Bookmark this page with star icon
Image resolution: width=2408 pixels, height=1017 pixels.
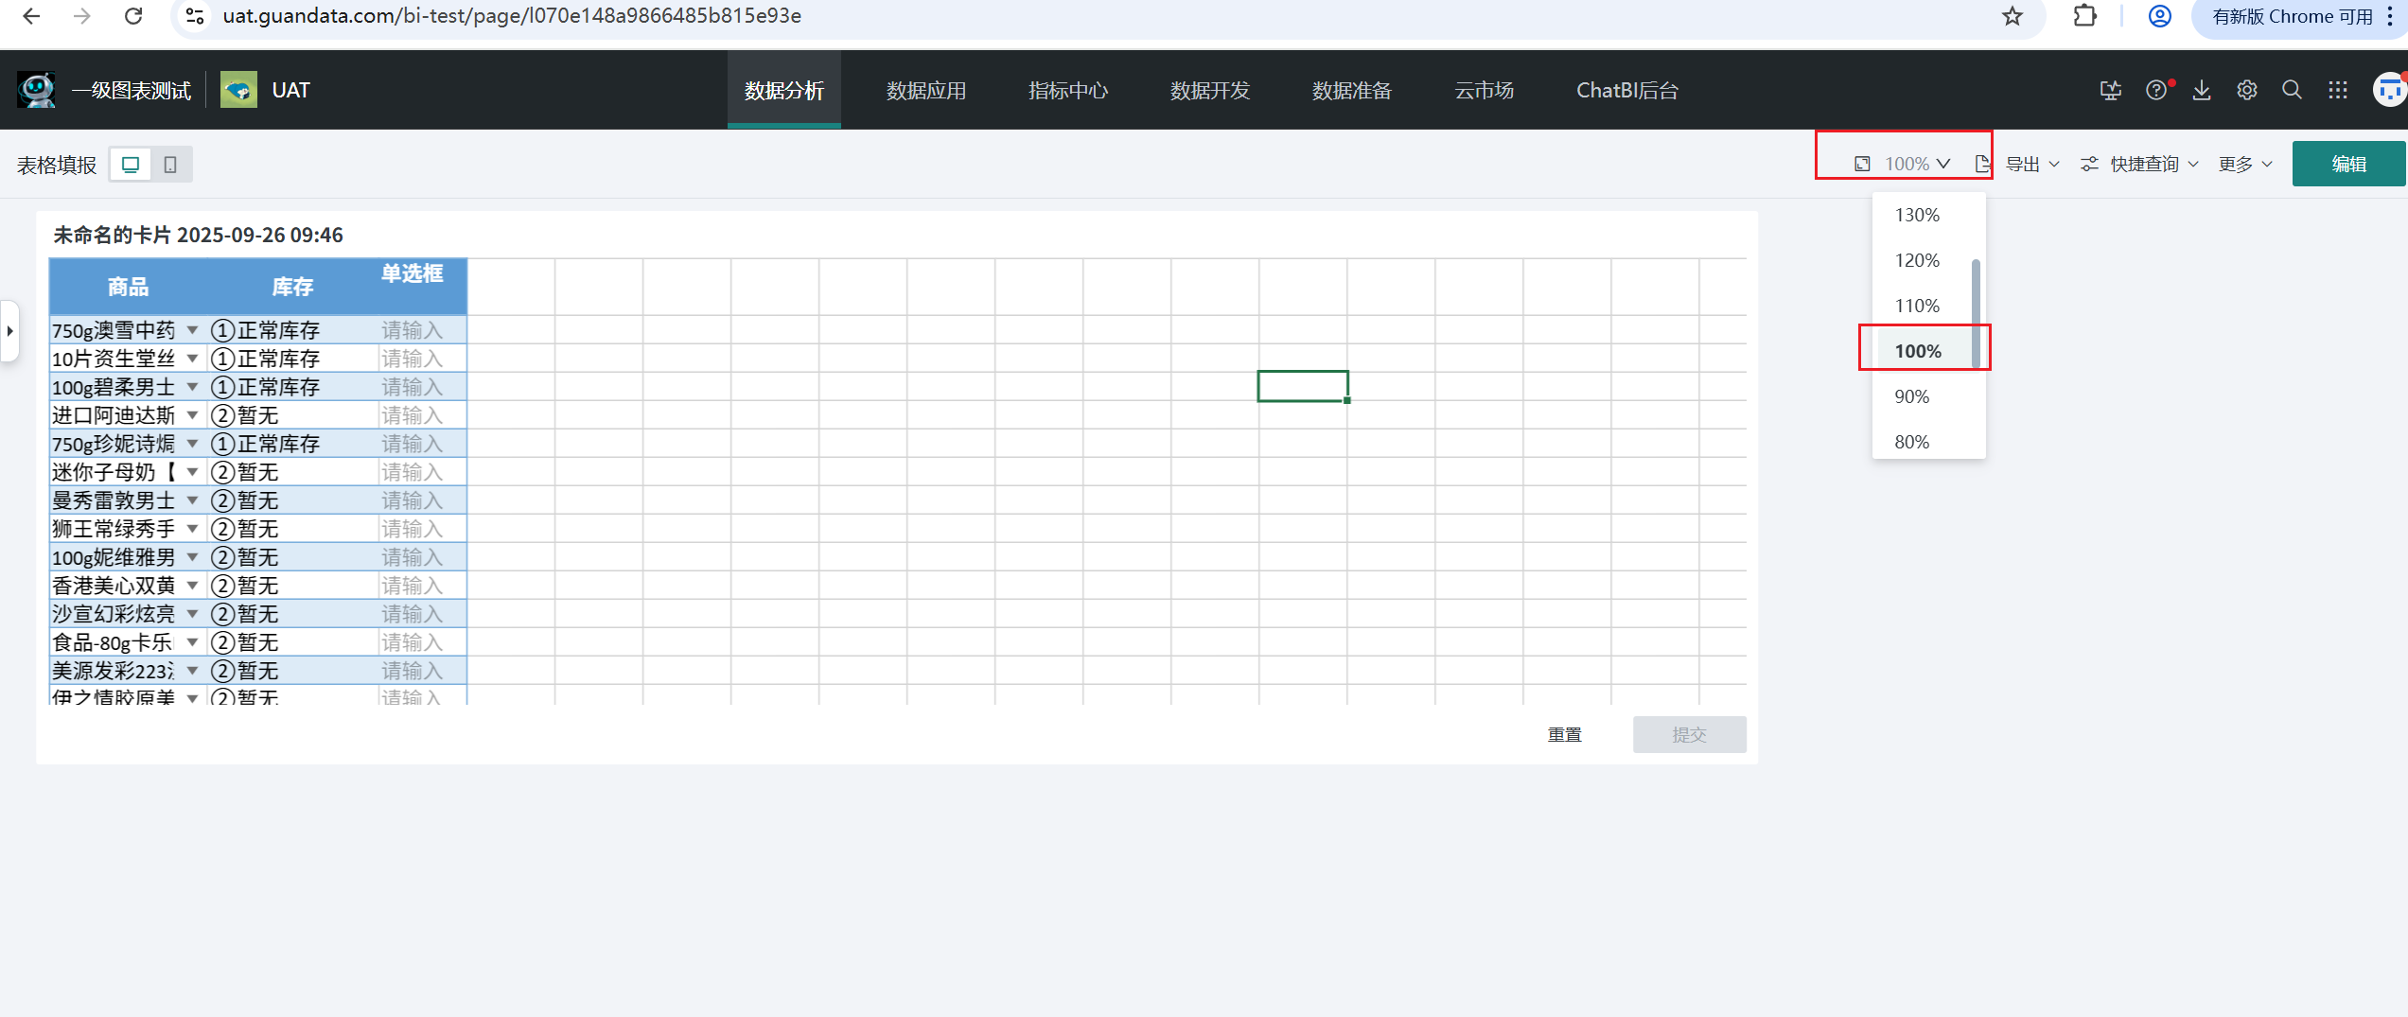click(2013, 16)
